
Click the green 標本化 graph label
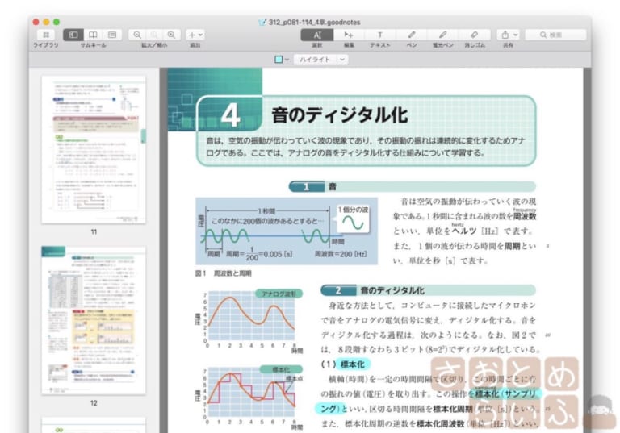pyautogui.click(x=281, y=369)
